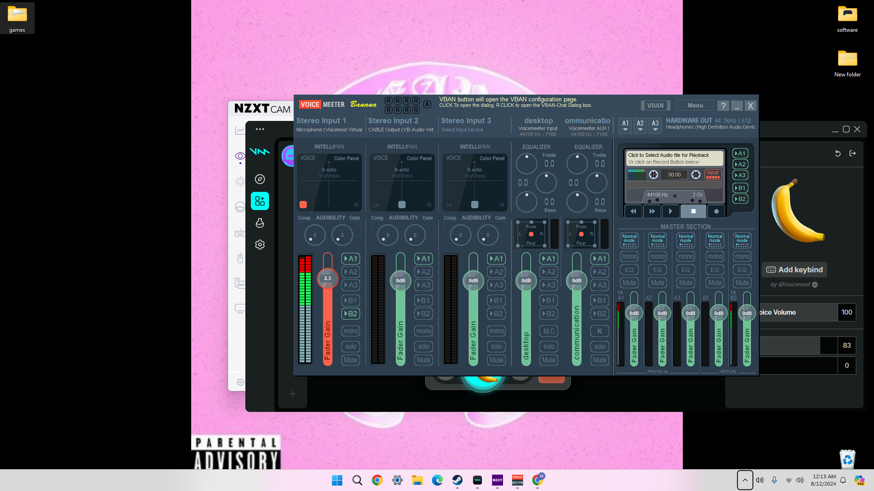This screenshot has height=491, width=874.
Task: Open Voicemod voicelab flask icon
Action: (260, 223)
